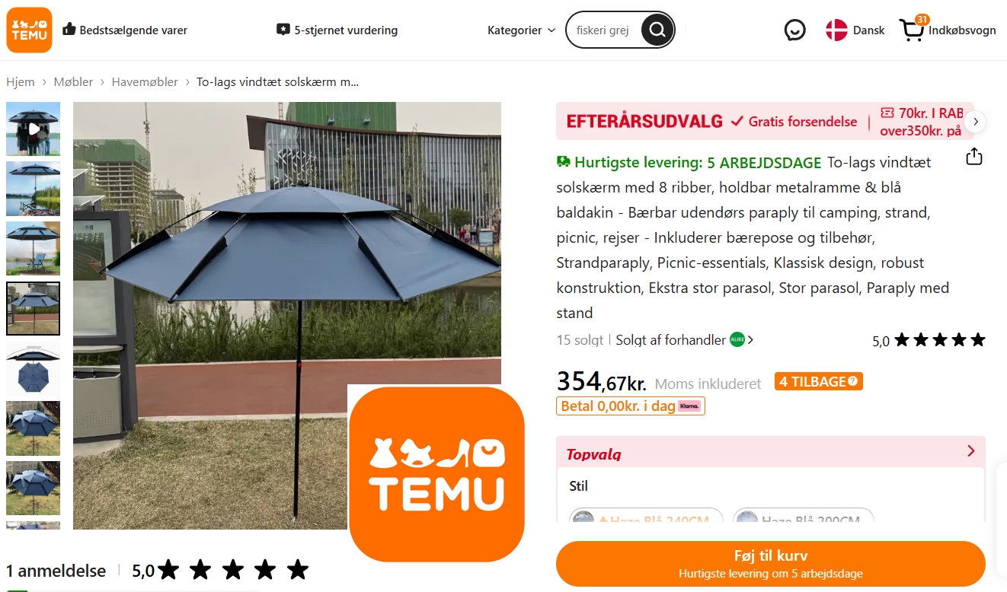Click the share product icon
This screenshot has height=592, width=1007.
pyautogui.click(x=974, y=157)
